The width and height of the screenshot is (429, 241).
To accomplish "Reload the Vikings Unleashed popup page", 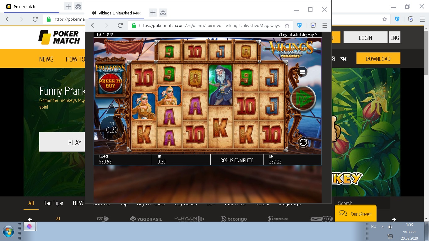I will pos(120,25).
